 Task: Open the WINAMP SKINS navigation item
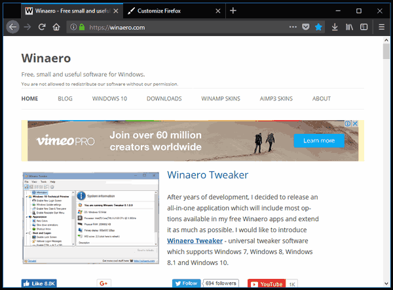pyautogui.click(x=221, y=98)
